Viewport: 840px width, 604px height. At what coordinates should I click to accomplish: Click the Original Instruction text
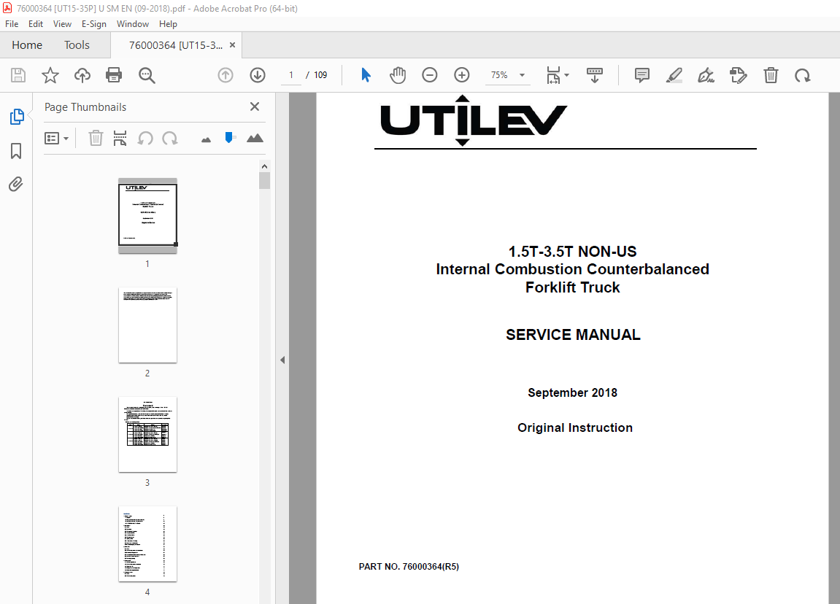pos(575,427)
